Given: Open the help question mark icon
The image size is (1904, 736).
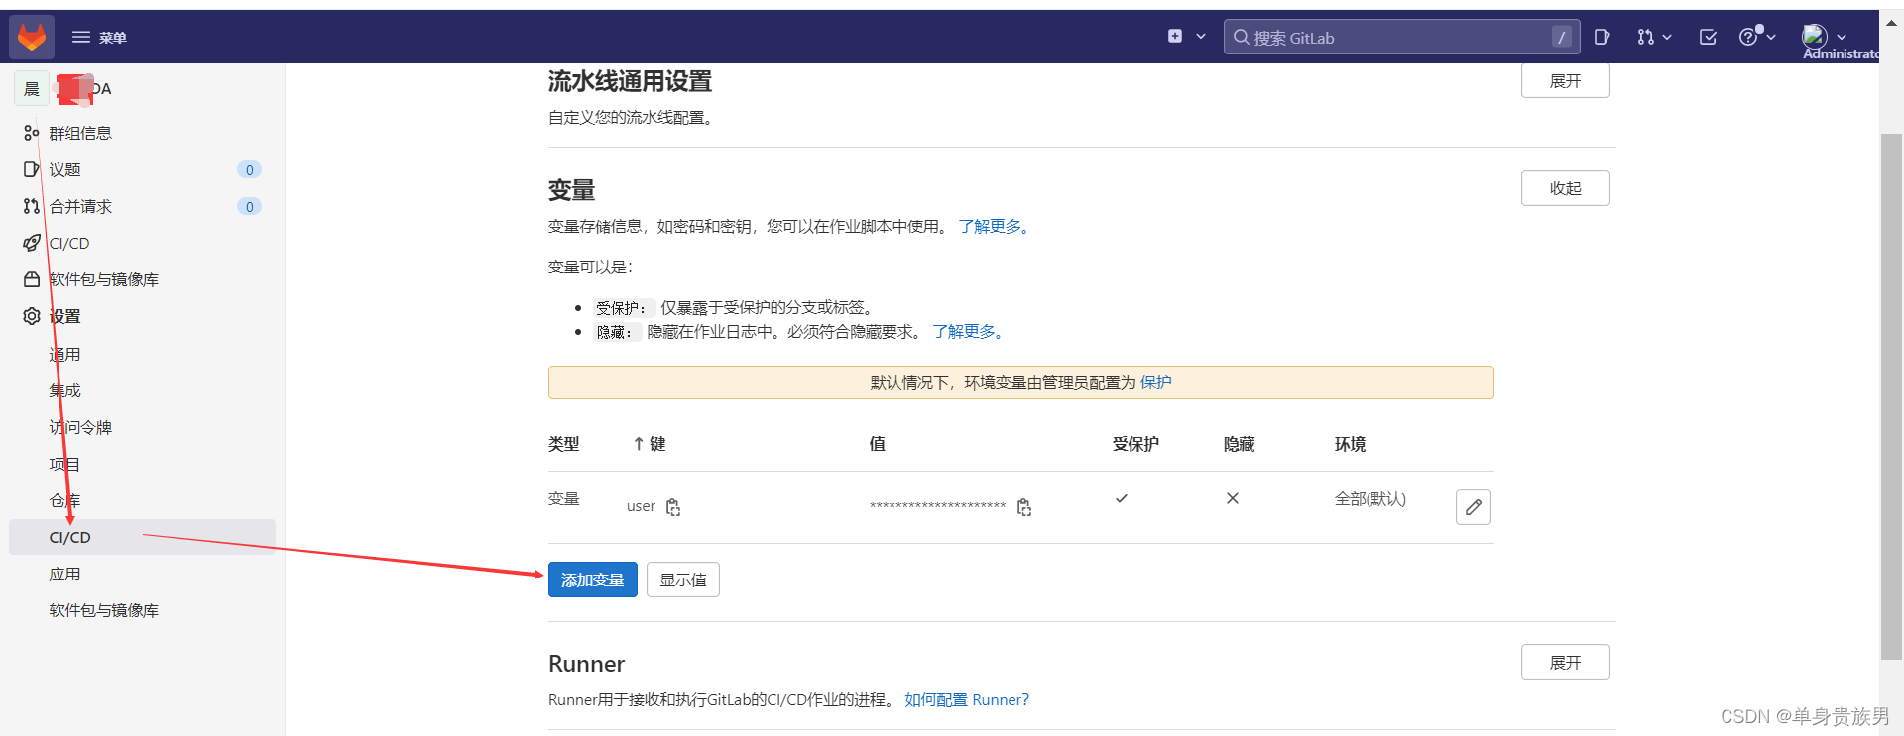Looking at the screenshot, I should coord(1749,37).
